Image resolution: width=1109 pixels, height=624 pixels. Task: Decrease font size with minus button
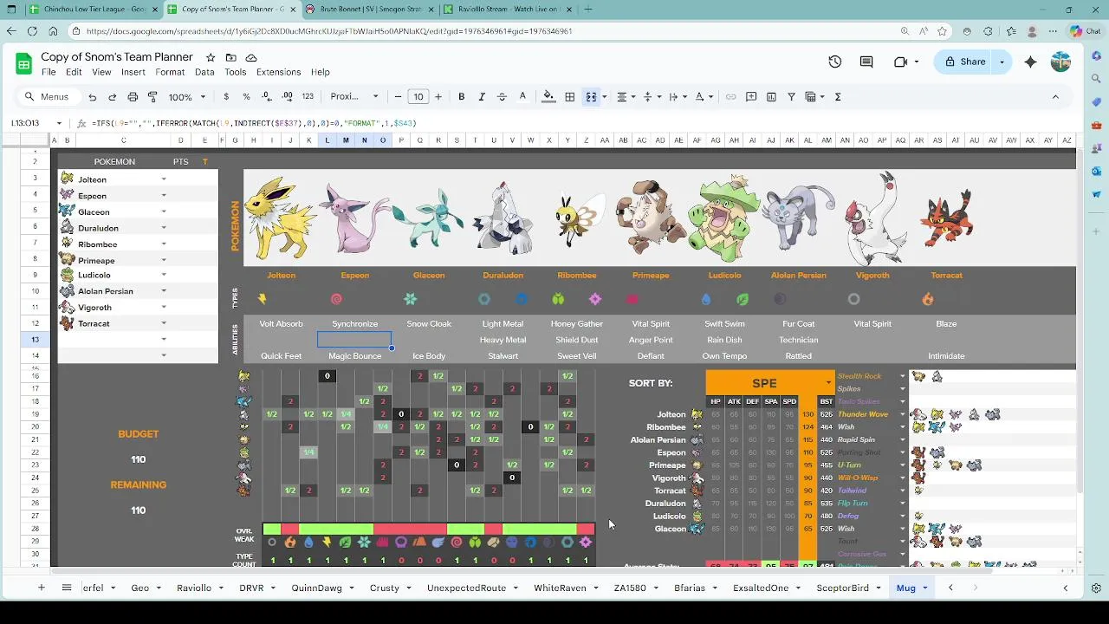point(398,97)
